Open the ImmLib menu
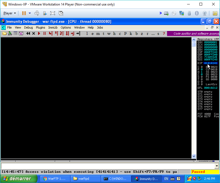Viewport: 220px width, 183px height. coord(53,27)
